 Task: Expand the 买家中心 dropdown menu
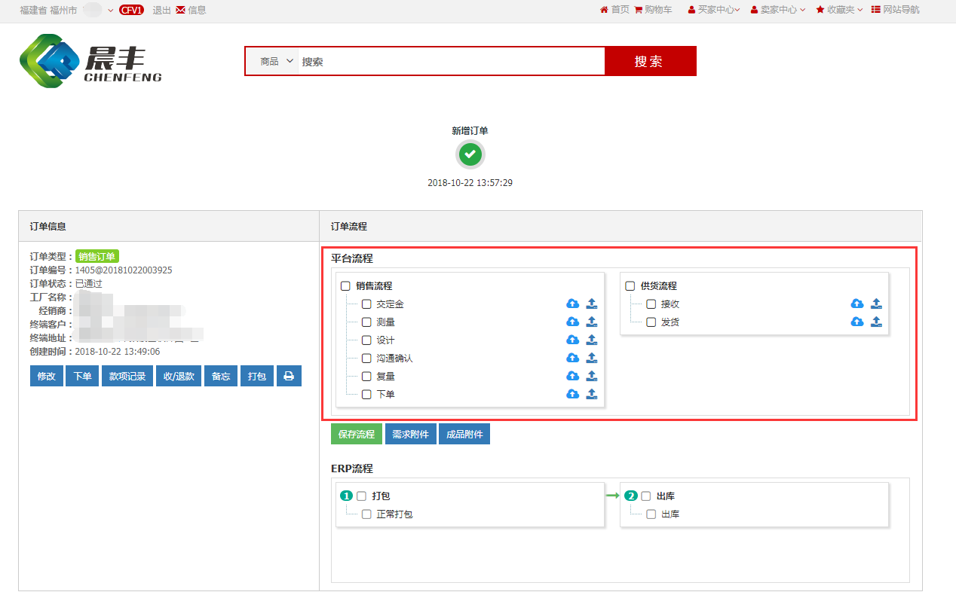tap(713, 10)
